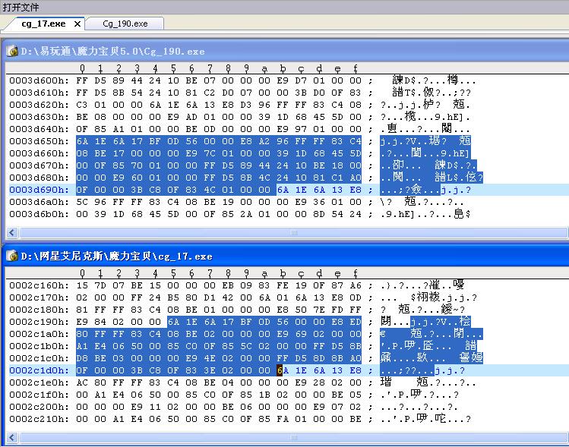Image resolution: width=569 pixels, height=447 pixels.
Task: Close the cg_17.exe tab
Action: (x=77, y=24)
